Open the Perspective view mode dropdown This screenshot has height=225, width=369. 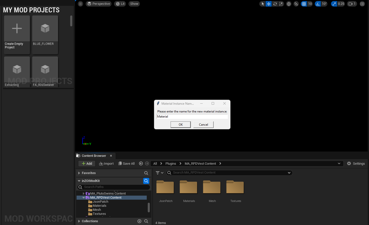[99, 4]
